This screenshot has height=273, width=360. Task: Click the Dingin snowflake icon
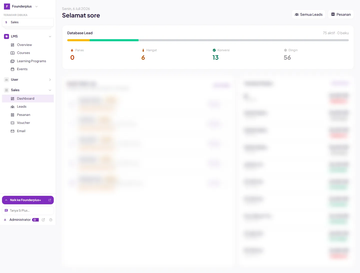[x=285, y=50]
